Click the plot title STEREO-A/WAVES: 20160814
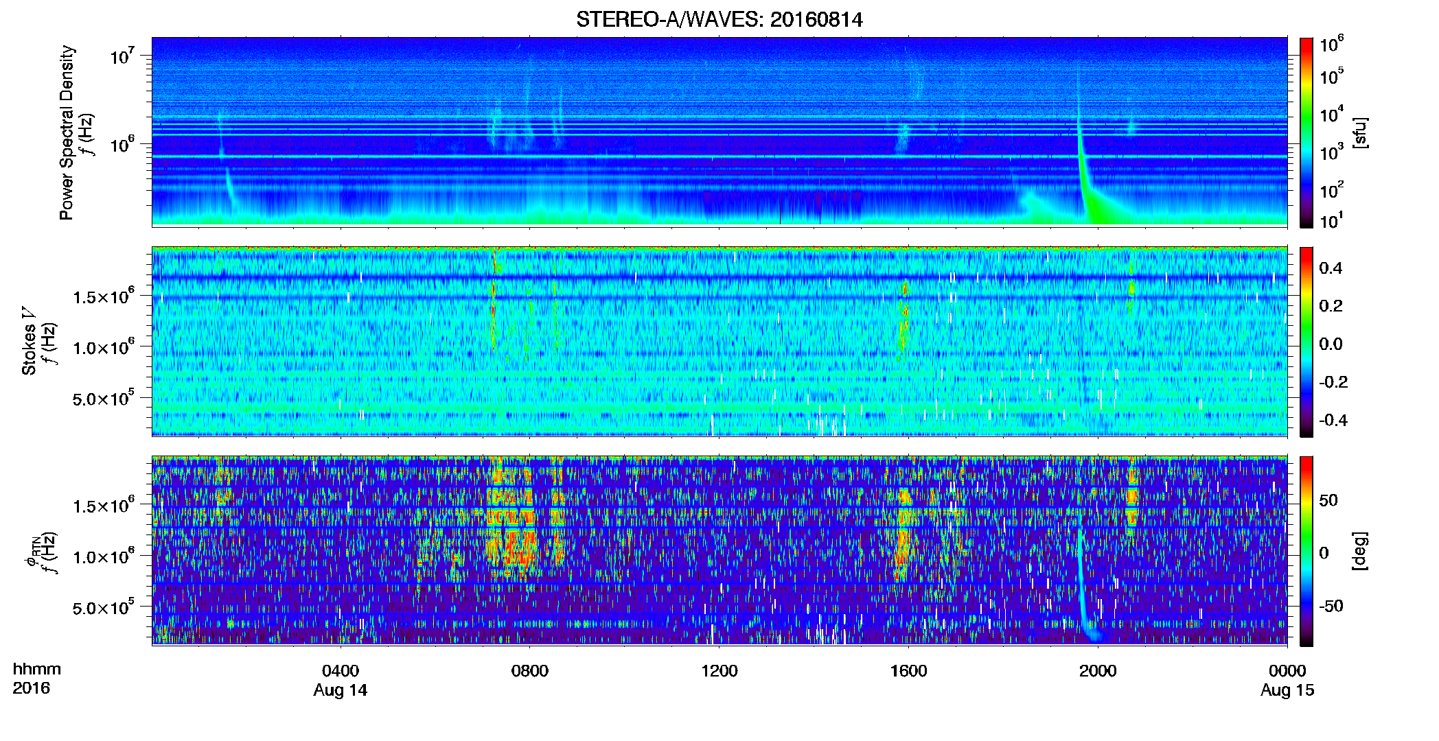The width and height of the screenshot is (1439, 741). [719, 19]
